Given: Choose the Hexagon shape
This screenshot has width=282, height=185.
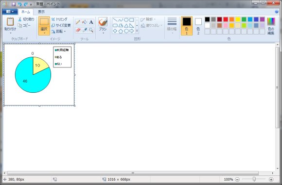Looking at the screenshot, I should 126,31.
